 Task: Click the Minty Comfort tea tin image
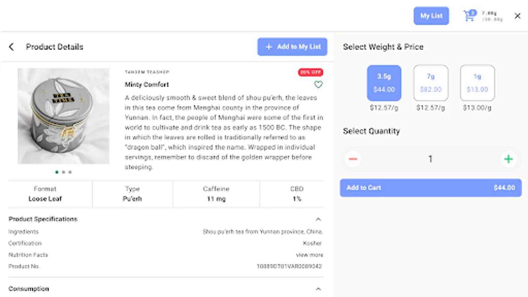click(x=63, y=116)
